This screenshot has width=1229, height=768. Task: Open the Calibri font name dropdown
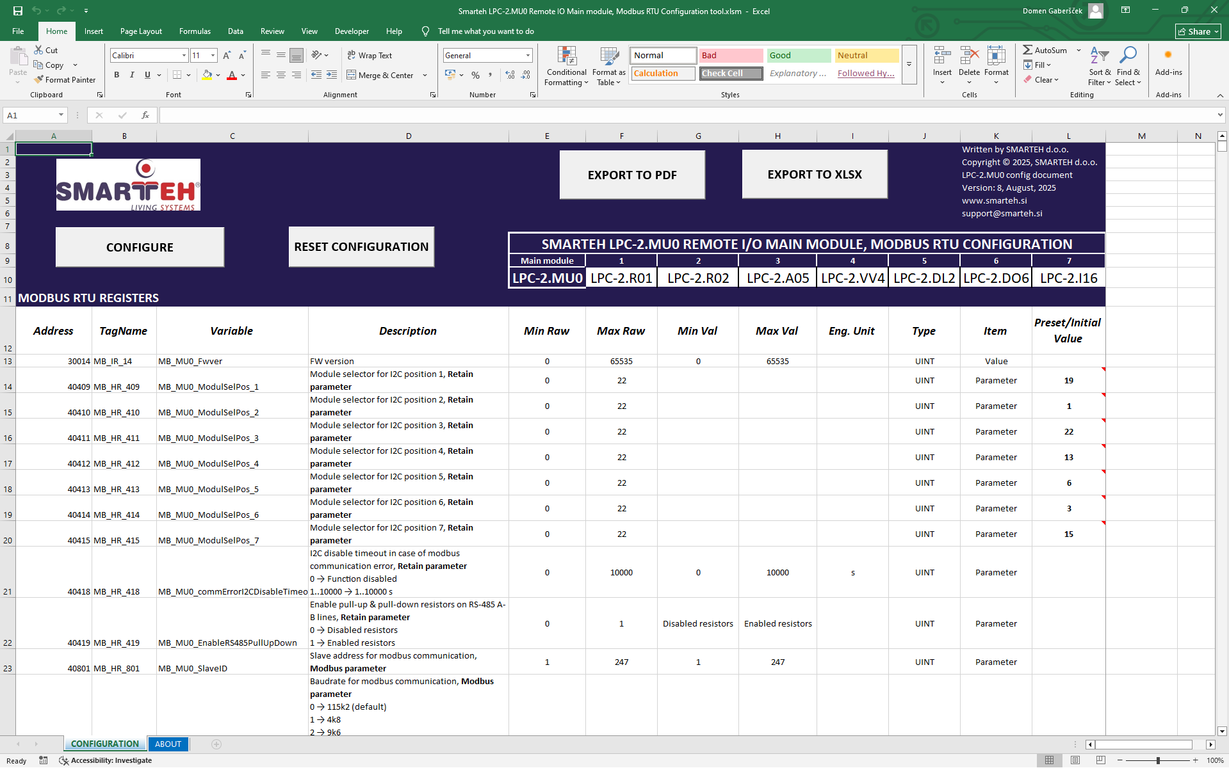pos(184,56)
